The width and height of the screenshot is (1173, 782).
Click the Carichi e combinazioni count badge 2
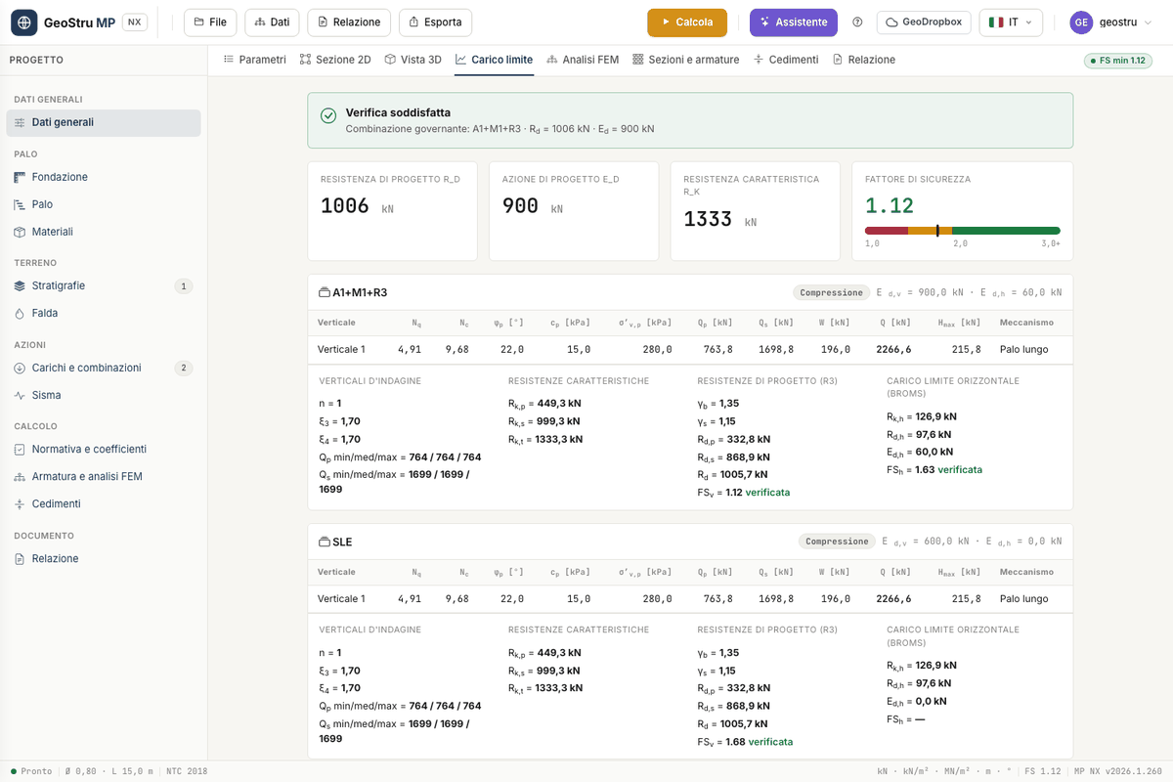184,369
